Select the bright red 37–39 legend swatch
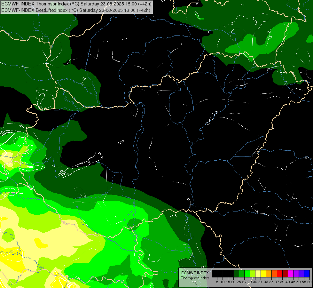 (280, 274)
